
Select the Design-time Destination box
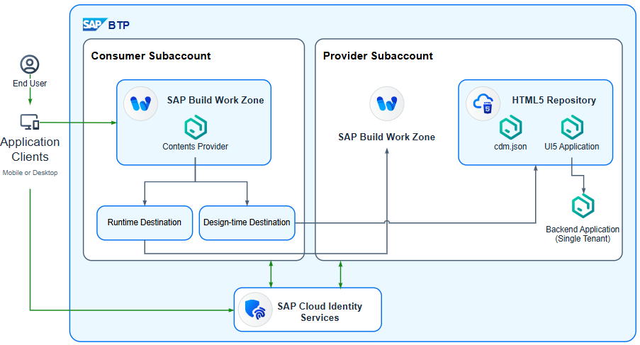pos(247,222)
